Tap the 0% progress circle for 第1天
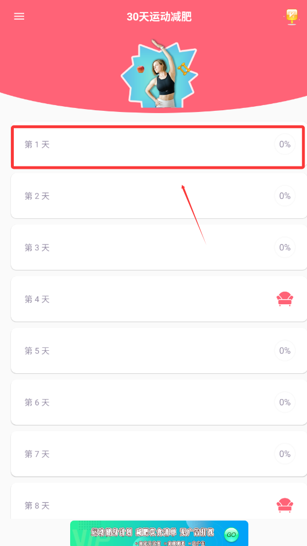307x546 pixels. (x=285, y=144)
